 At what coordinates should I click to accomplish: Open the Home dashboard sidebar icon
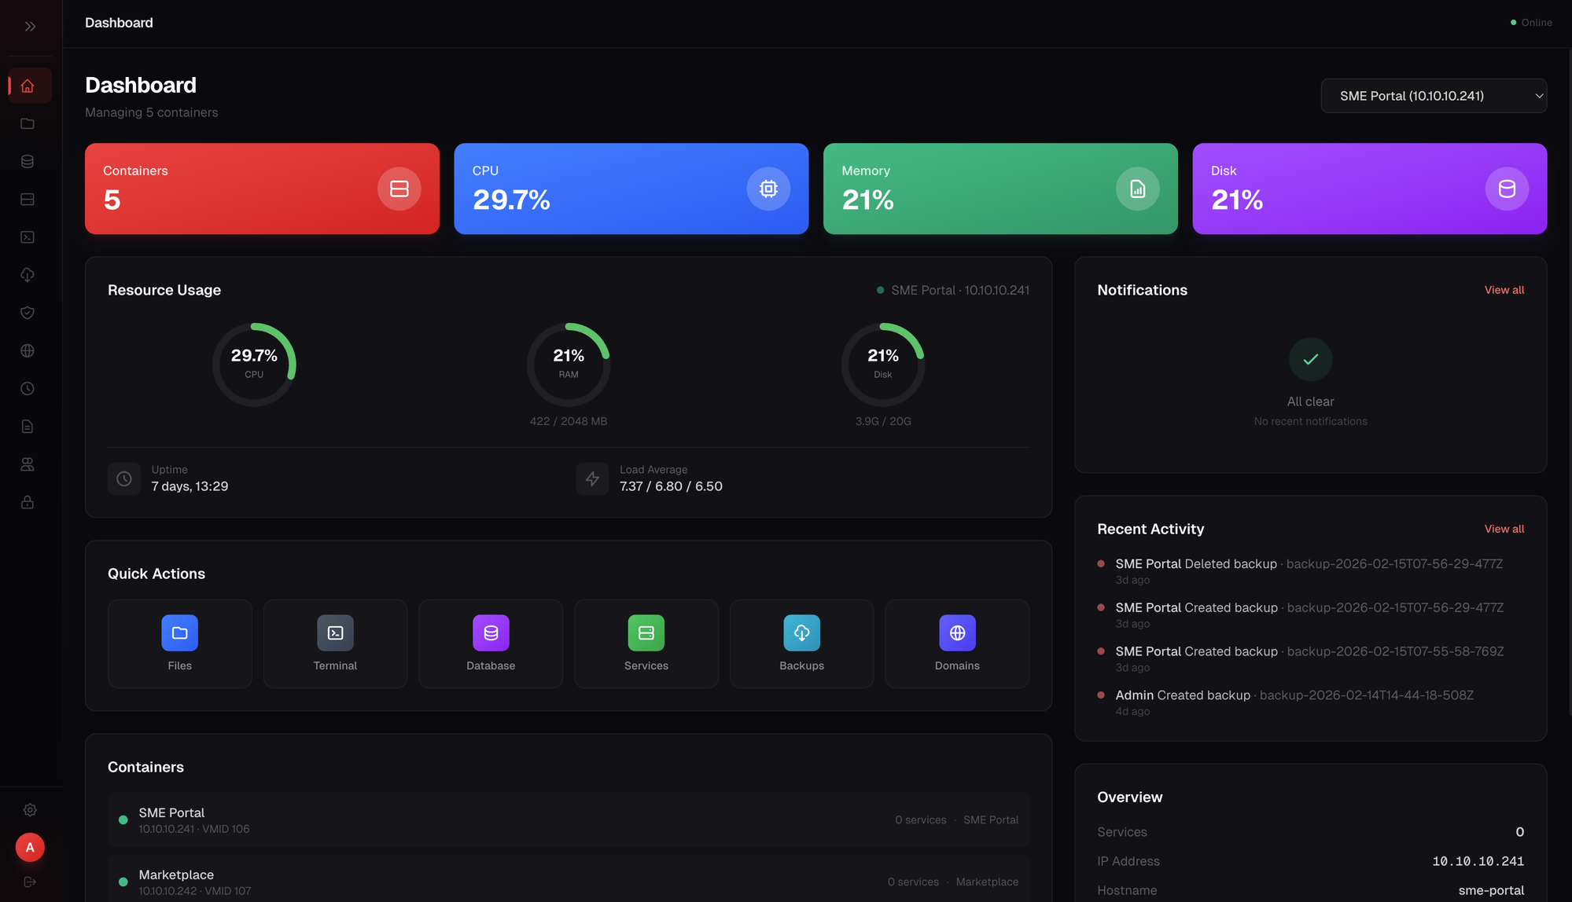tap(28, 86)
